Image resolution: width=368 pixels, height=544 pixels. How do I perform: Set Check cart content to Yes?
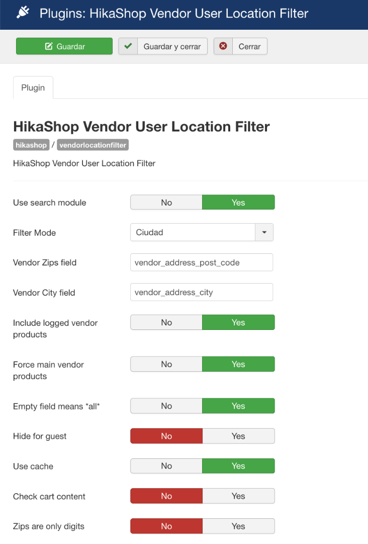238,496
